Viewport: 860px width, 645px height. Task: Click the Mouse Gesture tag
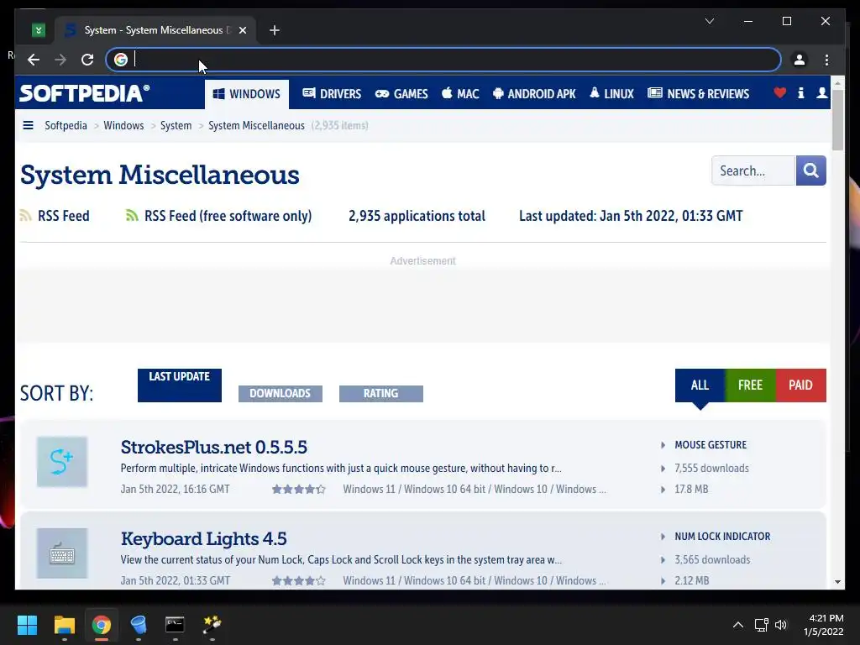coord(711,445)
